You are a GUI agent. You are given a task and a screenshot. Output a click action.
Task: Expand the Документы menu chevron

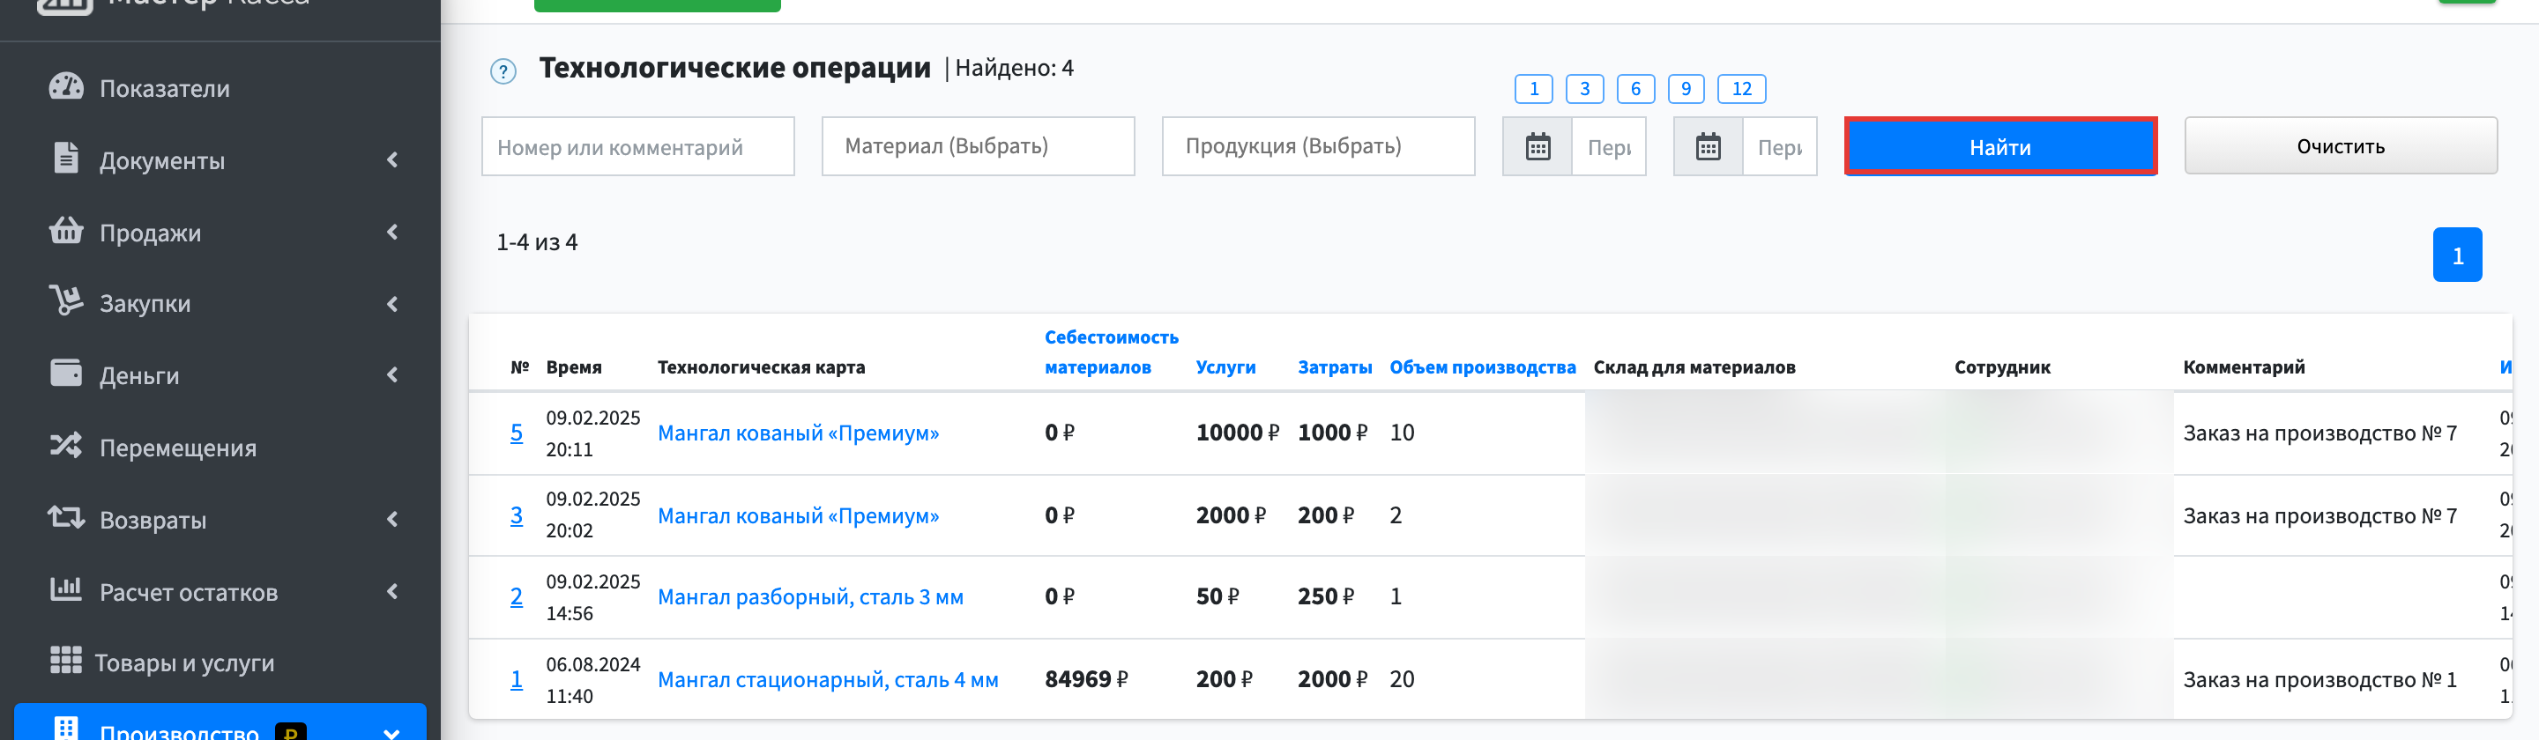(x=392, y=159)
